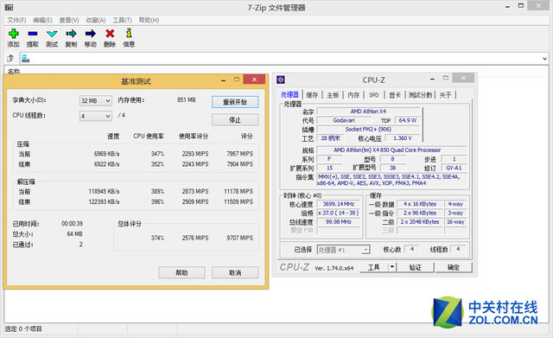Switch to the CPU-Z Cache (缓存) tab
The width and height of the screenshot is (553, 338).
coord(312,95)
